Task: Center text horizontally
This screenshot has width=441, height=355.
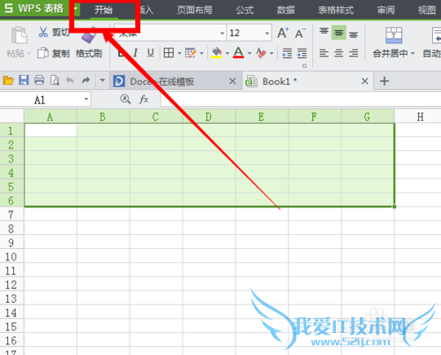Action: tap(339, 54)
